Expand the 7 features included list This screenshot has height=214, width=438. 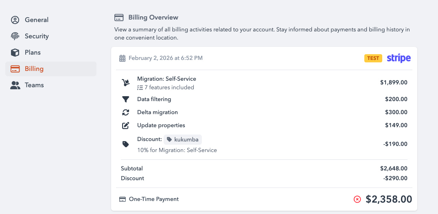(166, 87)
